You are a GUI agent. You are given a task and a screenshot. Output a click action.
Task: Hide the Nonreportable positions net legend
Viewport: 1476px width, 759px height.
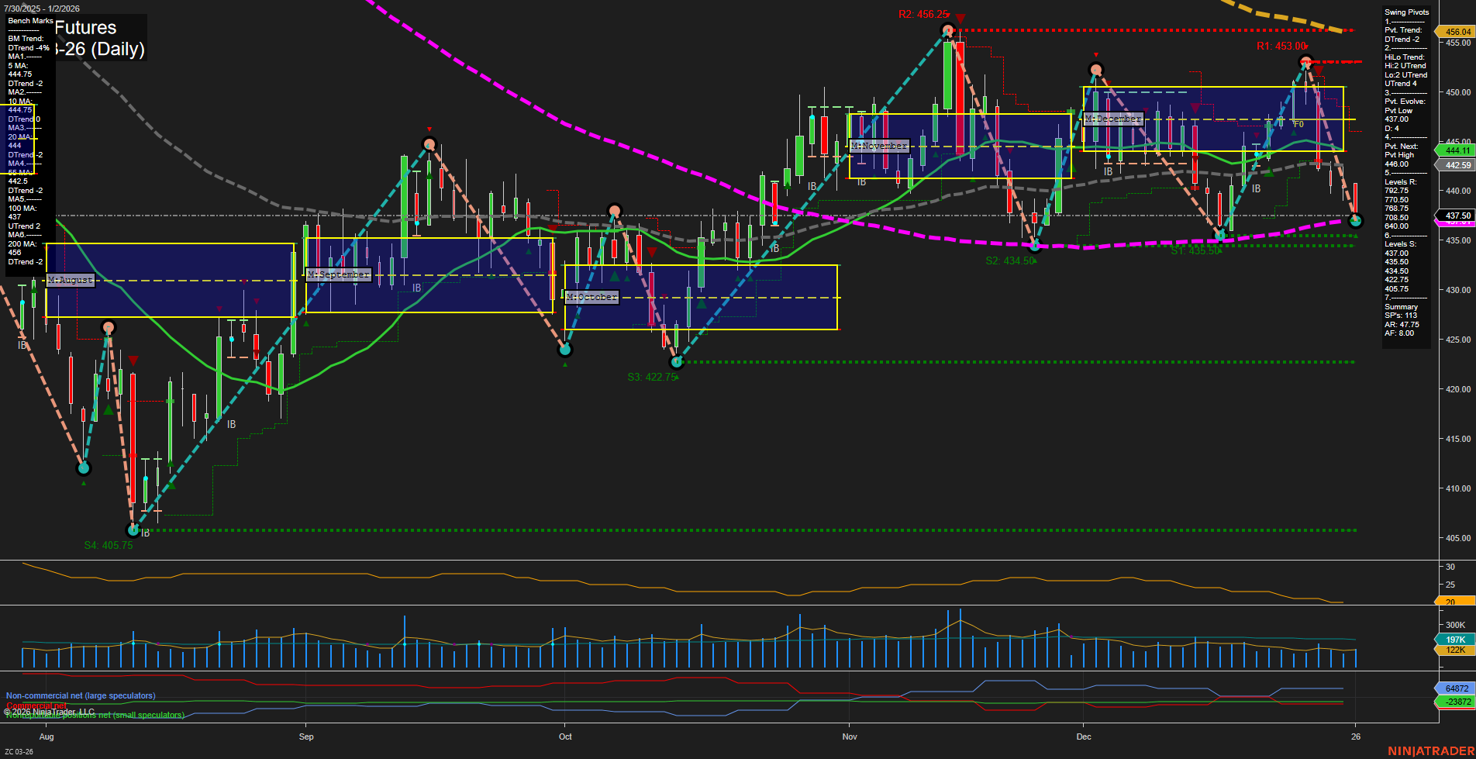point(93,716)
